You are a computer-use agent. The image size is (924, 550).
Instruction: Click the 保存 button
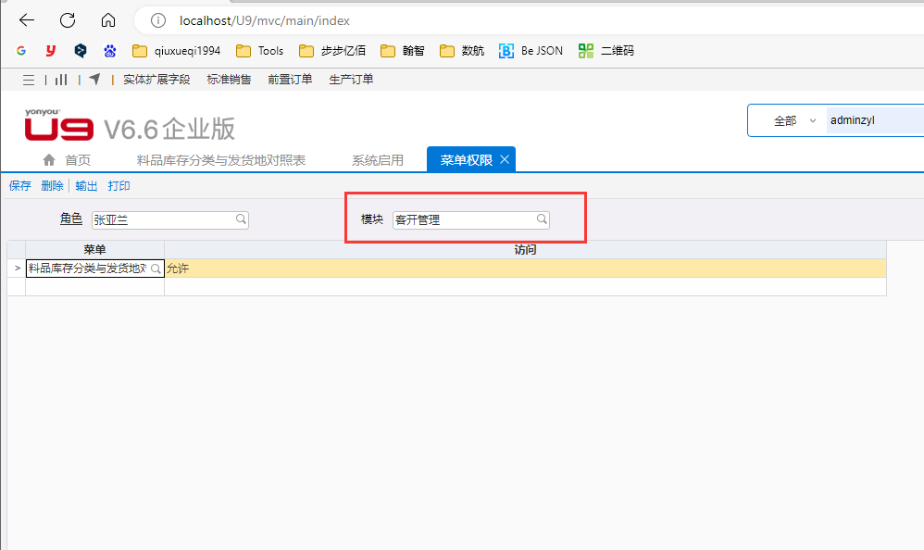click(x=19, y=186)
